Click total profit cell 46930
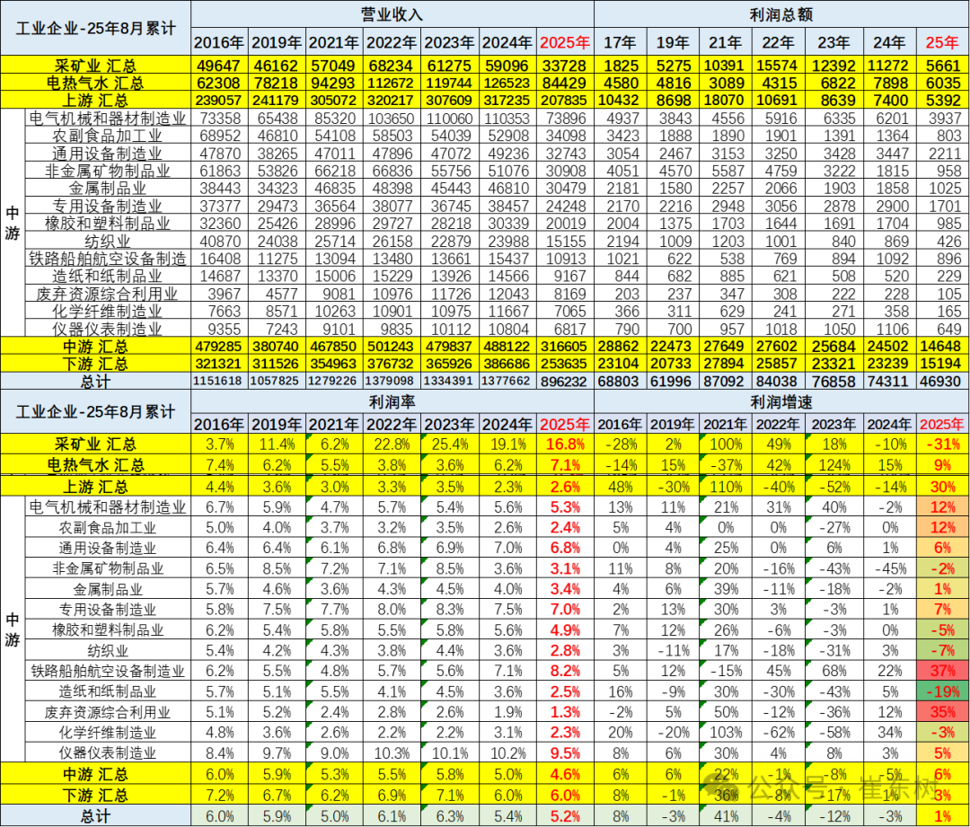Viewport: 970px width, 827px height. coord(942,381)
